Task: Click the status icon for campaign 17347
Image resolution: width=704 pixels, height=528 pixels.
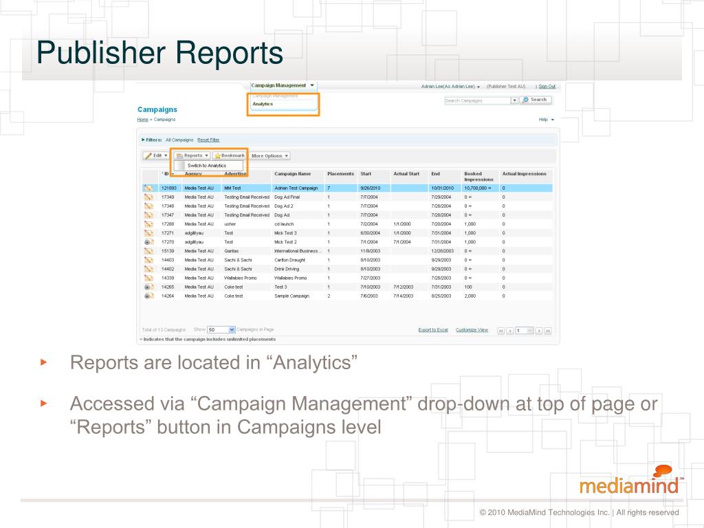Action: (148, 215)
